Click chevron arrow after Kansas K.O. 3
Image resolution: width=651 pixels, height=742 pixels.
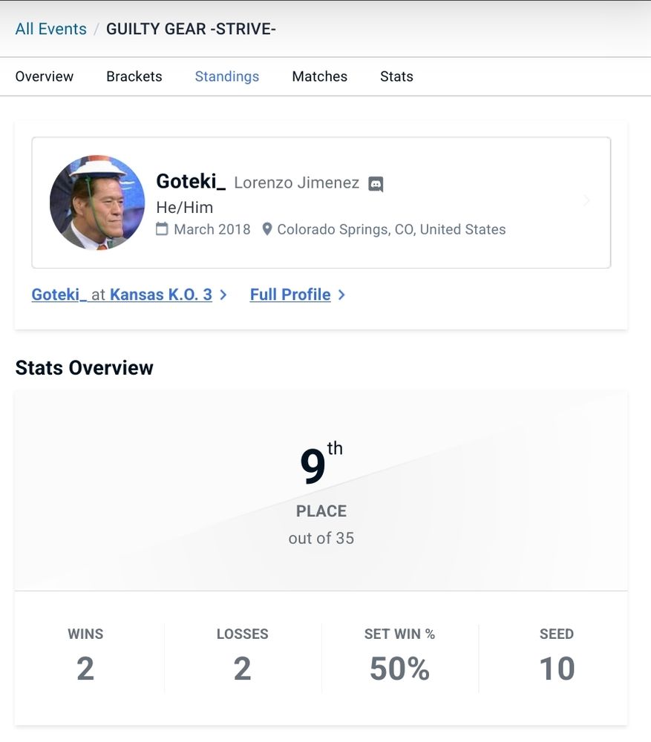[x=223, y=295]
